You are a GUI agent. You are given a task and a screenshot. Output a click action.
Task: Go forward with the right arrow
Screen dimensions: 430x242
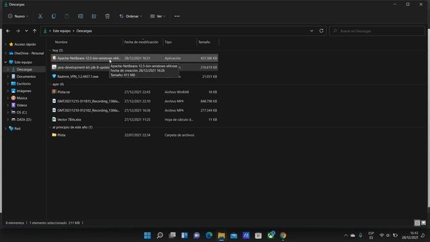pos(18,31)
